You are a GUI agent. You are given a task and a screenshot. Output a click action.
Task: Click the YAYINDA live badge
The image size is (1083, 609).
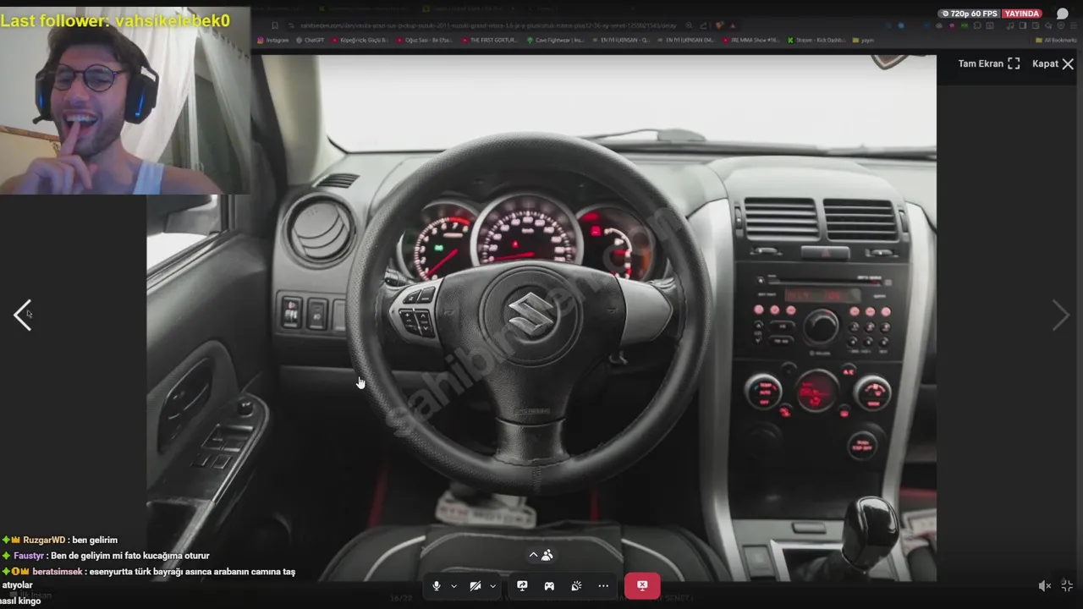pyautogui.click(x=1022, y=14)
